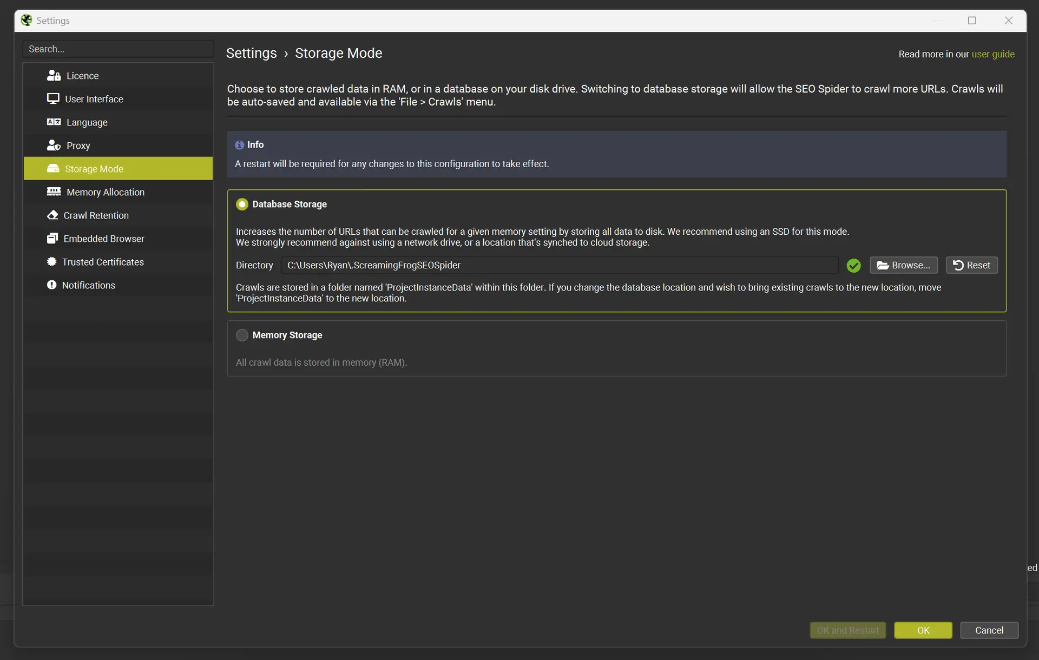Screen dimensions: 1039x660
Task: Click the Memory Allocation chip icon
Action: (54, 192)
